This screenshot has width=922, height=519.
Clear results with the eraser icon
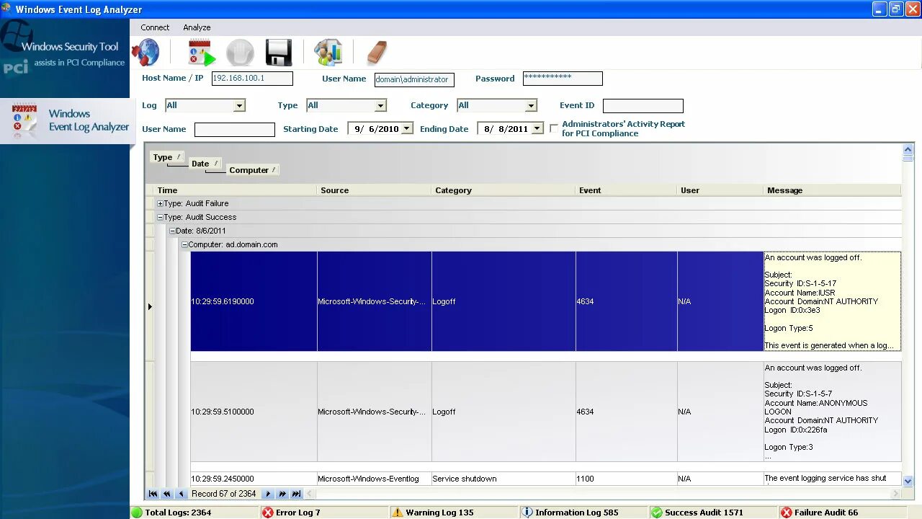[377, 51]
